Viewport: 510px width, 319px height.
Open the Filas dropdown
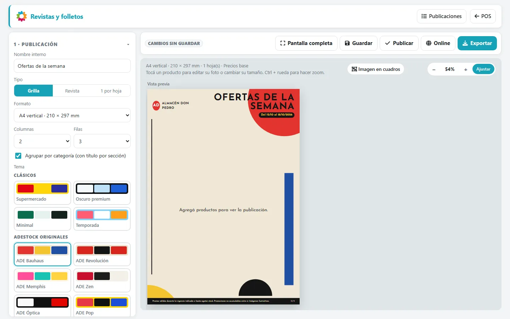[x=102, y=141]
